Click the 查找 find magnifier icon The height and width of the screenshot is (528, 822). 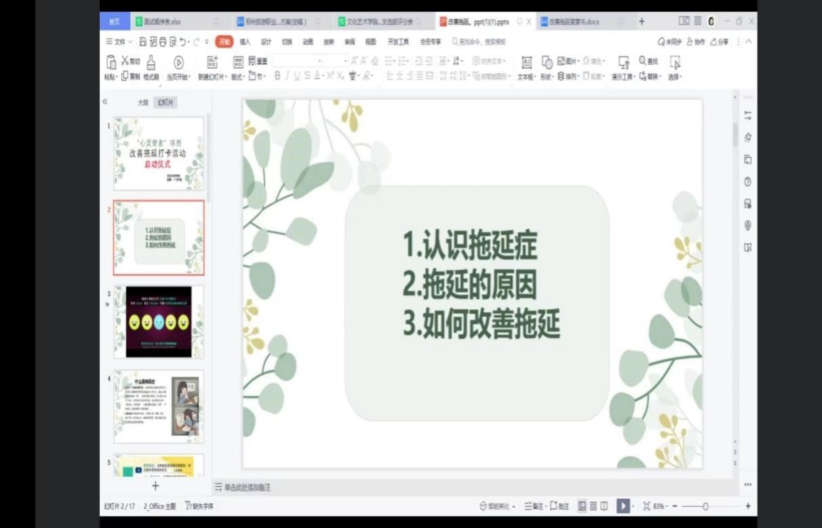643,61
